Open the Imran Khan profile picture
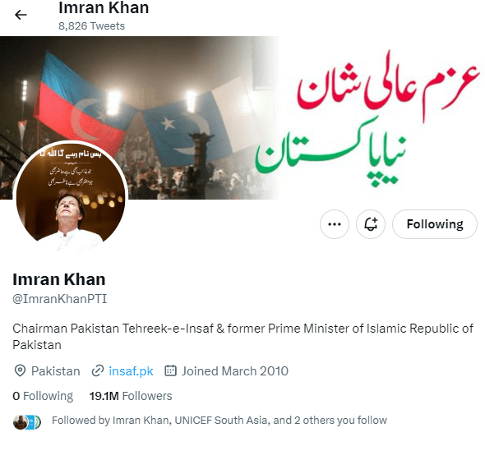 coord(71,197)
